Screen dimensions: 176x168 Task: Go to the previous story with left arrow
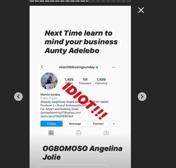[x=18, y=97]
